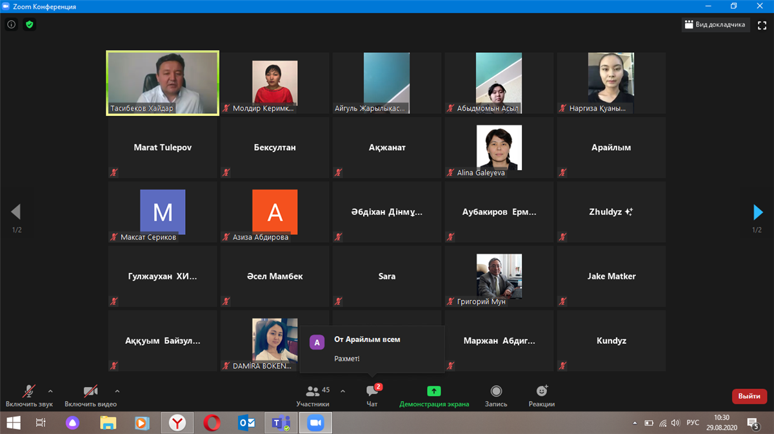Enter full screen mode

[762, 24]
